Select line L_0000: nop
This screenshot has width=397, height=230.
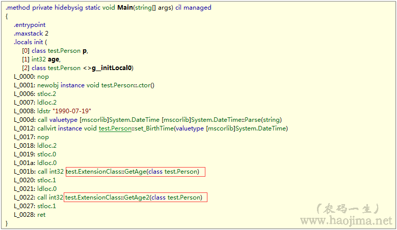32,77
